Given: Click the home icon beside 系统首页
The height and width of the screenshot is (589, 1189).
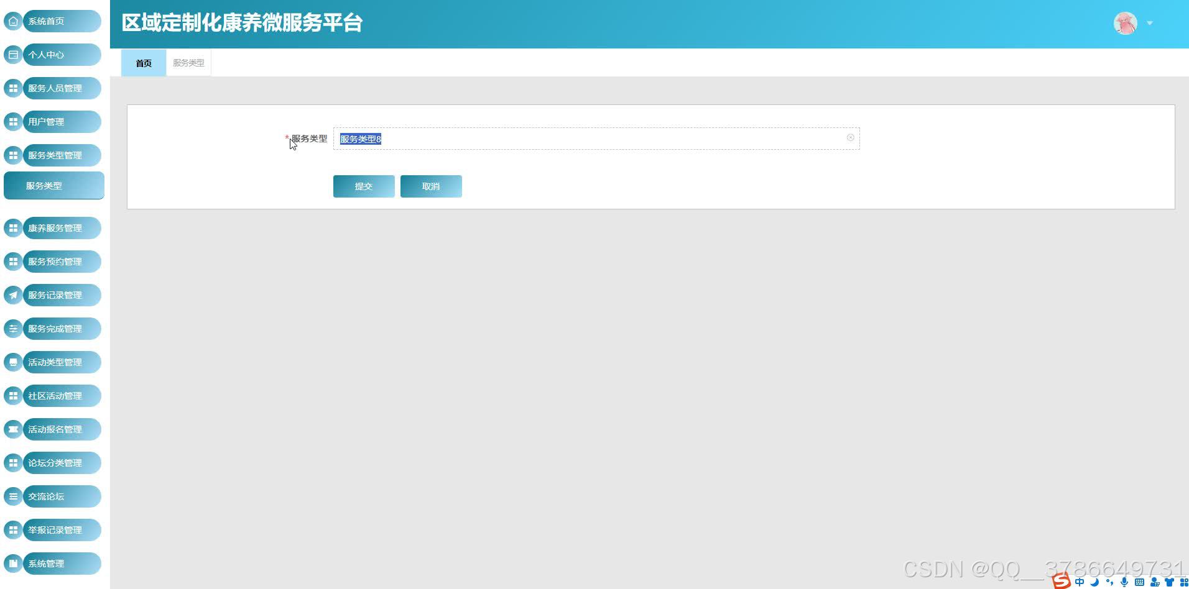Looking at the screenshot, I should point(13,21).
